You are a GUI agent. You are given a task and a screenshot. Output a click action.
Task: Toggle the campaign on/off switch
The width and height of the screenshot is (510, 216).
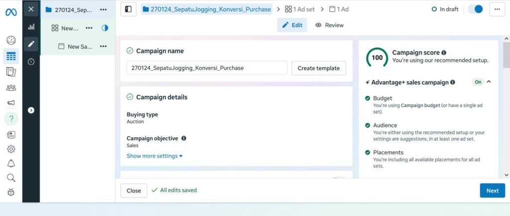pos(475,9)
